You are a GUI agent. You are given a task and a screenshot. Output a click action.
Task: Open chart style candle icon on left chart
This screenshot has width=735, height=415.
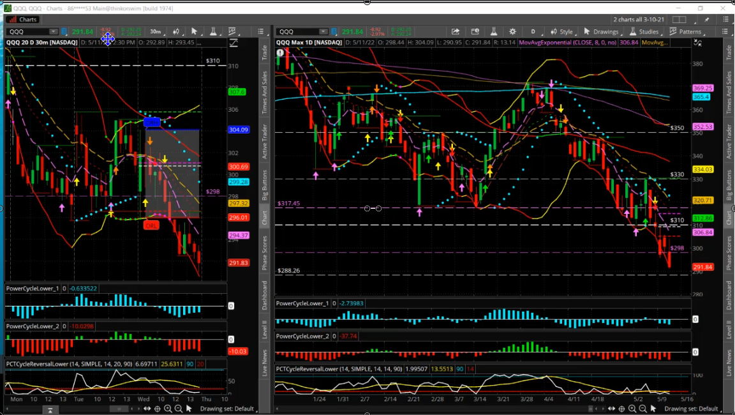[x=176, y=32]
